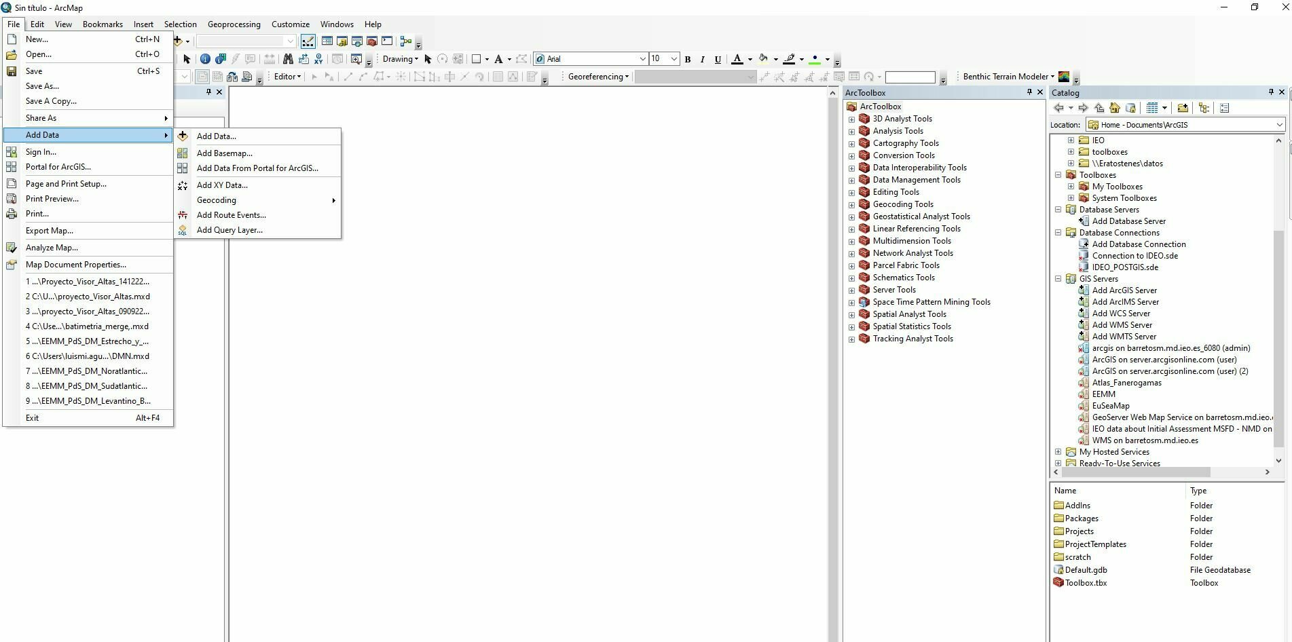Choose Add Query Layer menu entry

click(x=258, y=230)
